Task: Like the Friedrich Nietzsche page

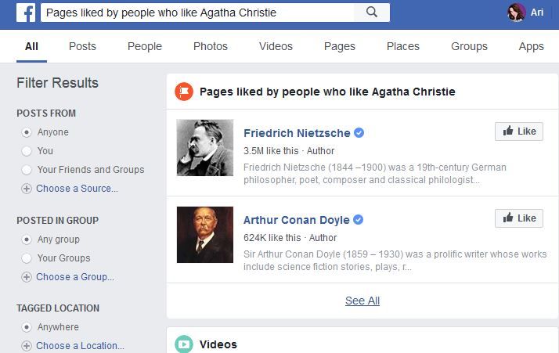Action: coord(519,131)
